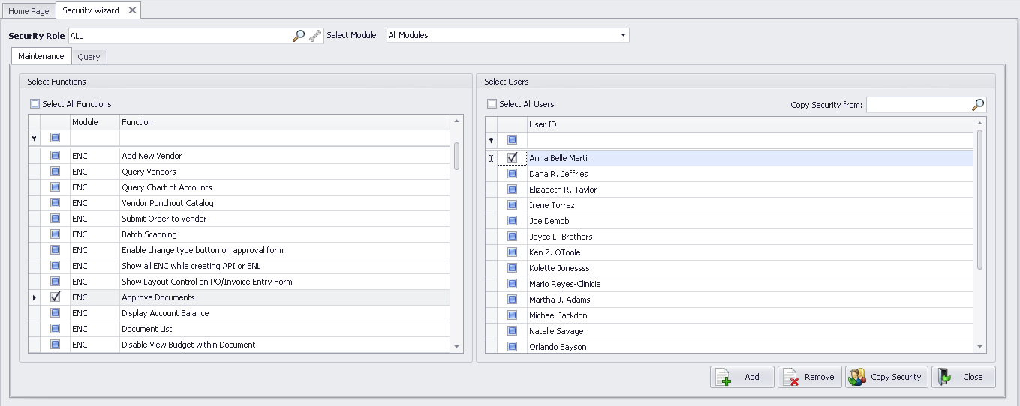
Task: Switch to the Query tab
Action: pos(89,57)
